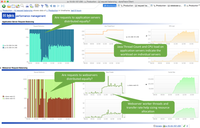This screenshot has width=200, height=128.
Task: Open the 6h timeframe selector
Action: point(54,6)
